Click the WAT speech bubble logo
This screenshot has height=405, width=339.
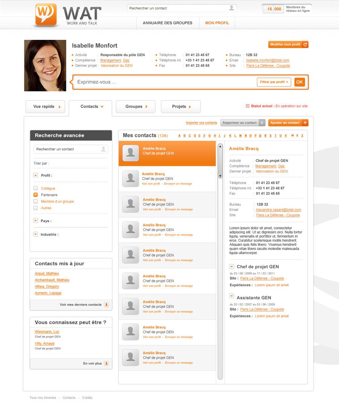pos(46,15)
